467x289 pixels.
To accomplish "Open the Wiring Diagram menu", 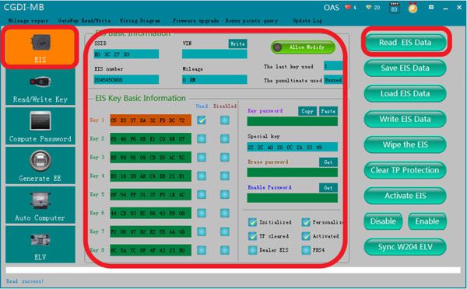I will point(140,21).
